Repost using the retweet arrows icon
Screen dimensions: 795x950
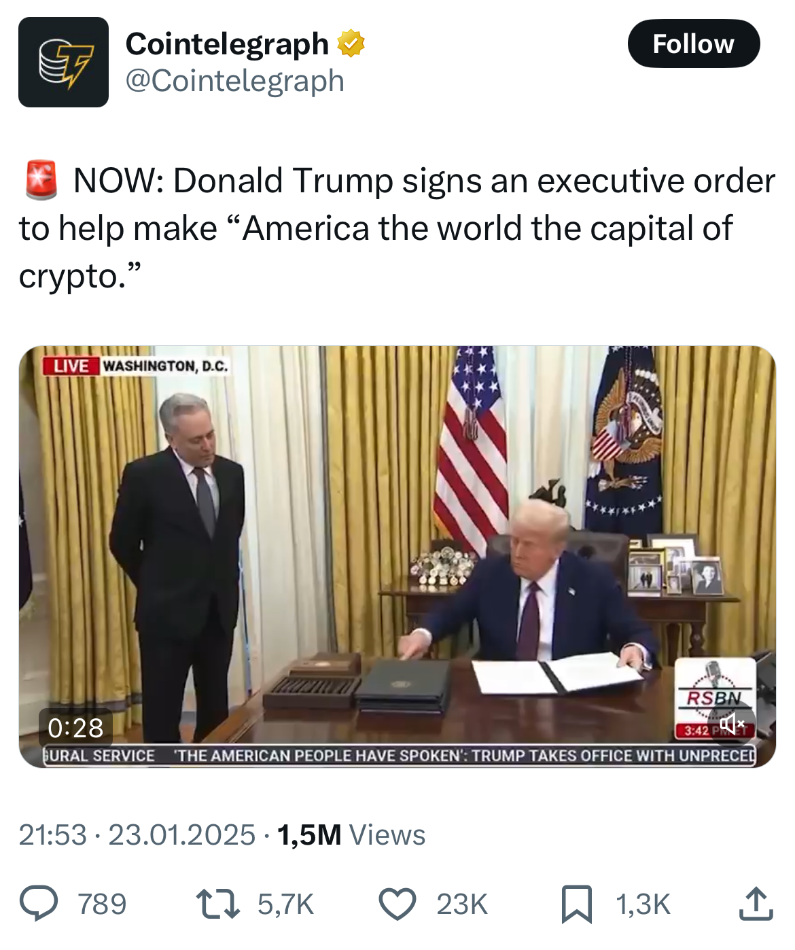click(217, 904)
